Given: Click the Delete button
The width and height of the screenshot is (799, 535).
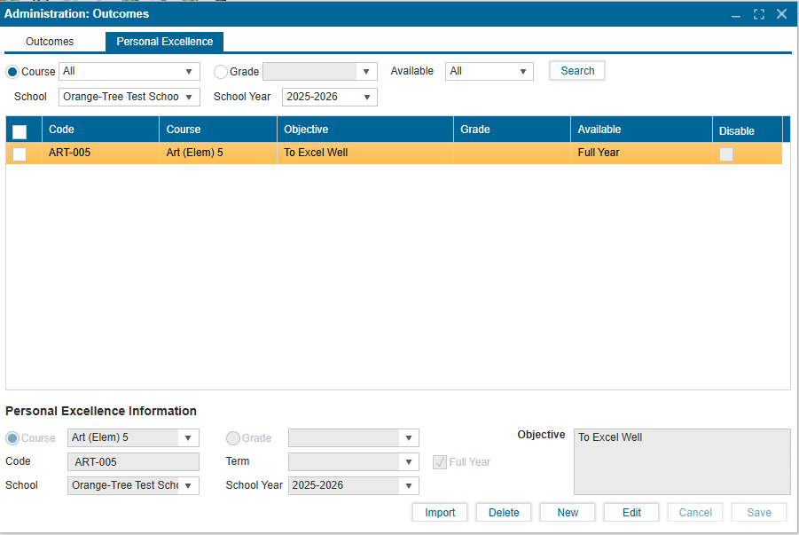Looking at the screenshot, I should (x=504, y=513).
